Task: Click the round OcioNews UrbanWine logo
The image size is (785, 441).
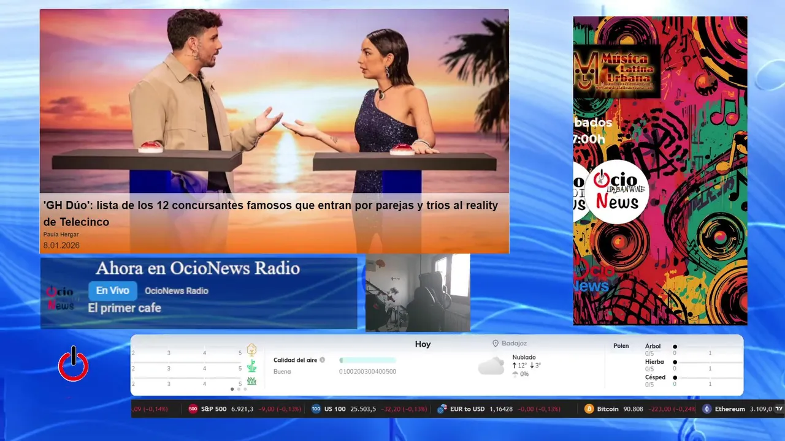Action: point(617,191)
